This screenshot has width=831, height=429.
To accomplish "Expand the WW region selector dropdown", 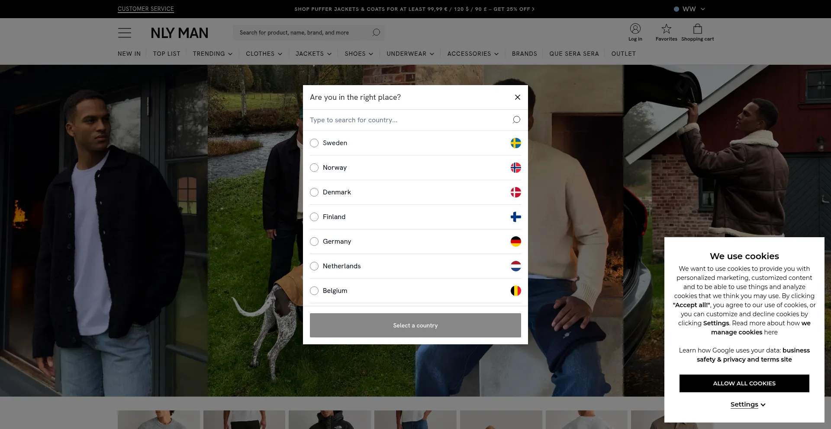I will 689,9.
